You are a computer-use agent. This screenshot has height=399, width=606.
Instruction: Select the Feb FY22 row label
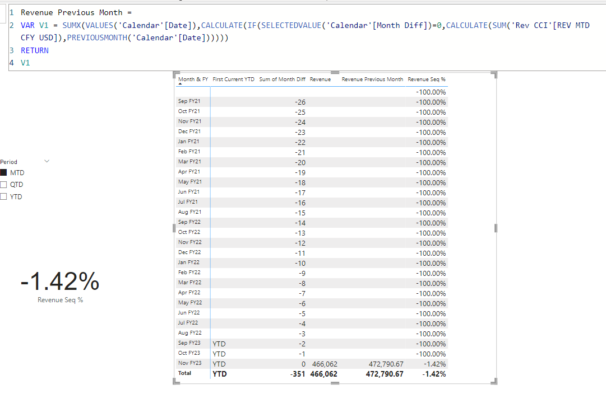(189, 272)
